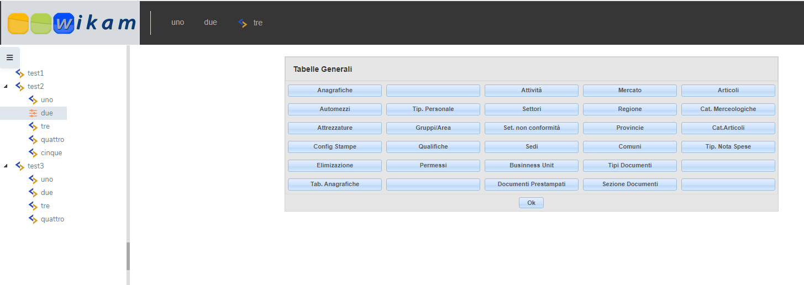The height and width of the screenshot is (285, 804).
Task: Select tre under test3
Action: coord(45,205)
